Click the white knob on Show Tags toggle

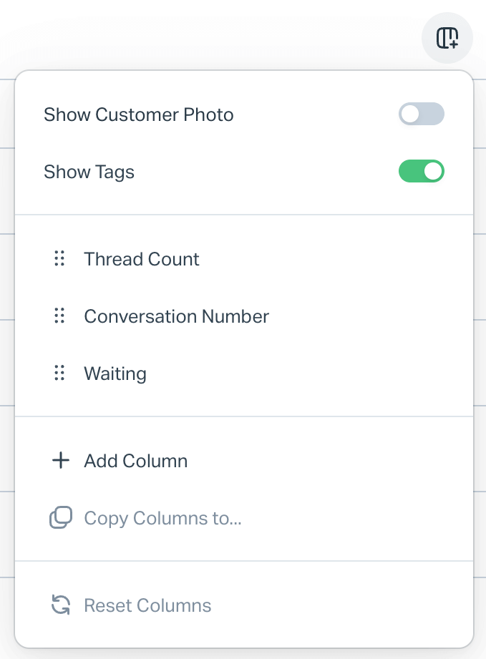[432, 171]
